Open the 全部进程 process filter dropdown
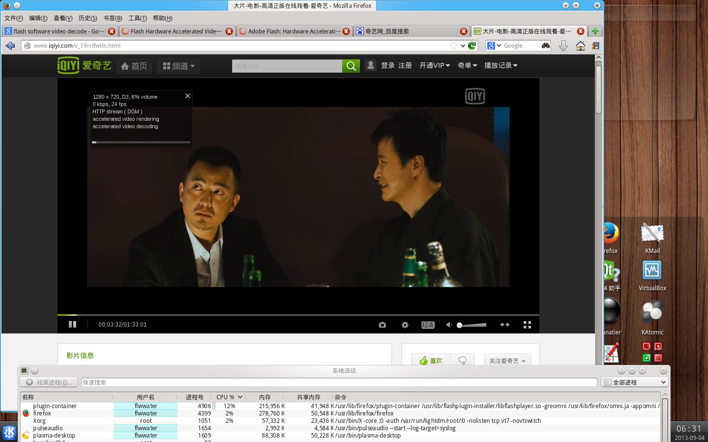The image size is (708, 442). click(x=635, y=382)
